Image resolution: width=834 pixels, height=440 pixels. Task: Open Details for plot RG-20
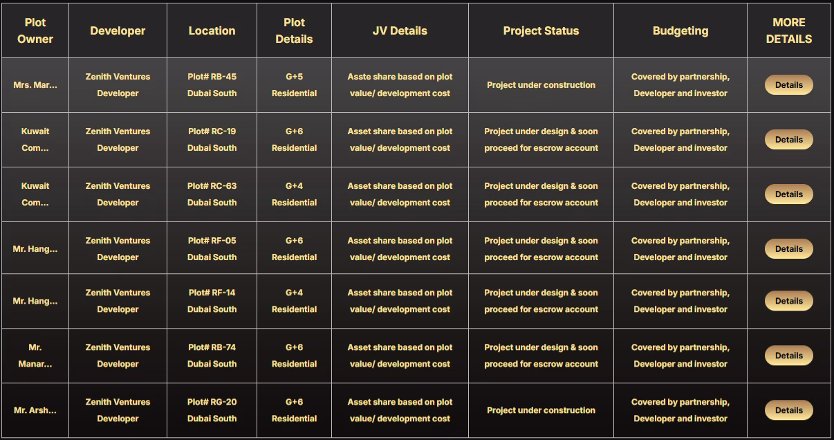pos(788,410)
